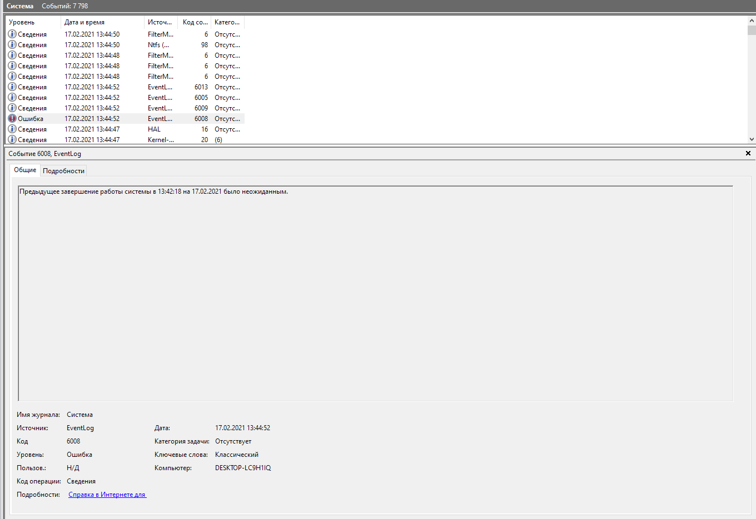Screen dimensions: 756x519
Task: Sort by the Катего... column header
Action: coord(227,22)
